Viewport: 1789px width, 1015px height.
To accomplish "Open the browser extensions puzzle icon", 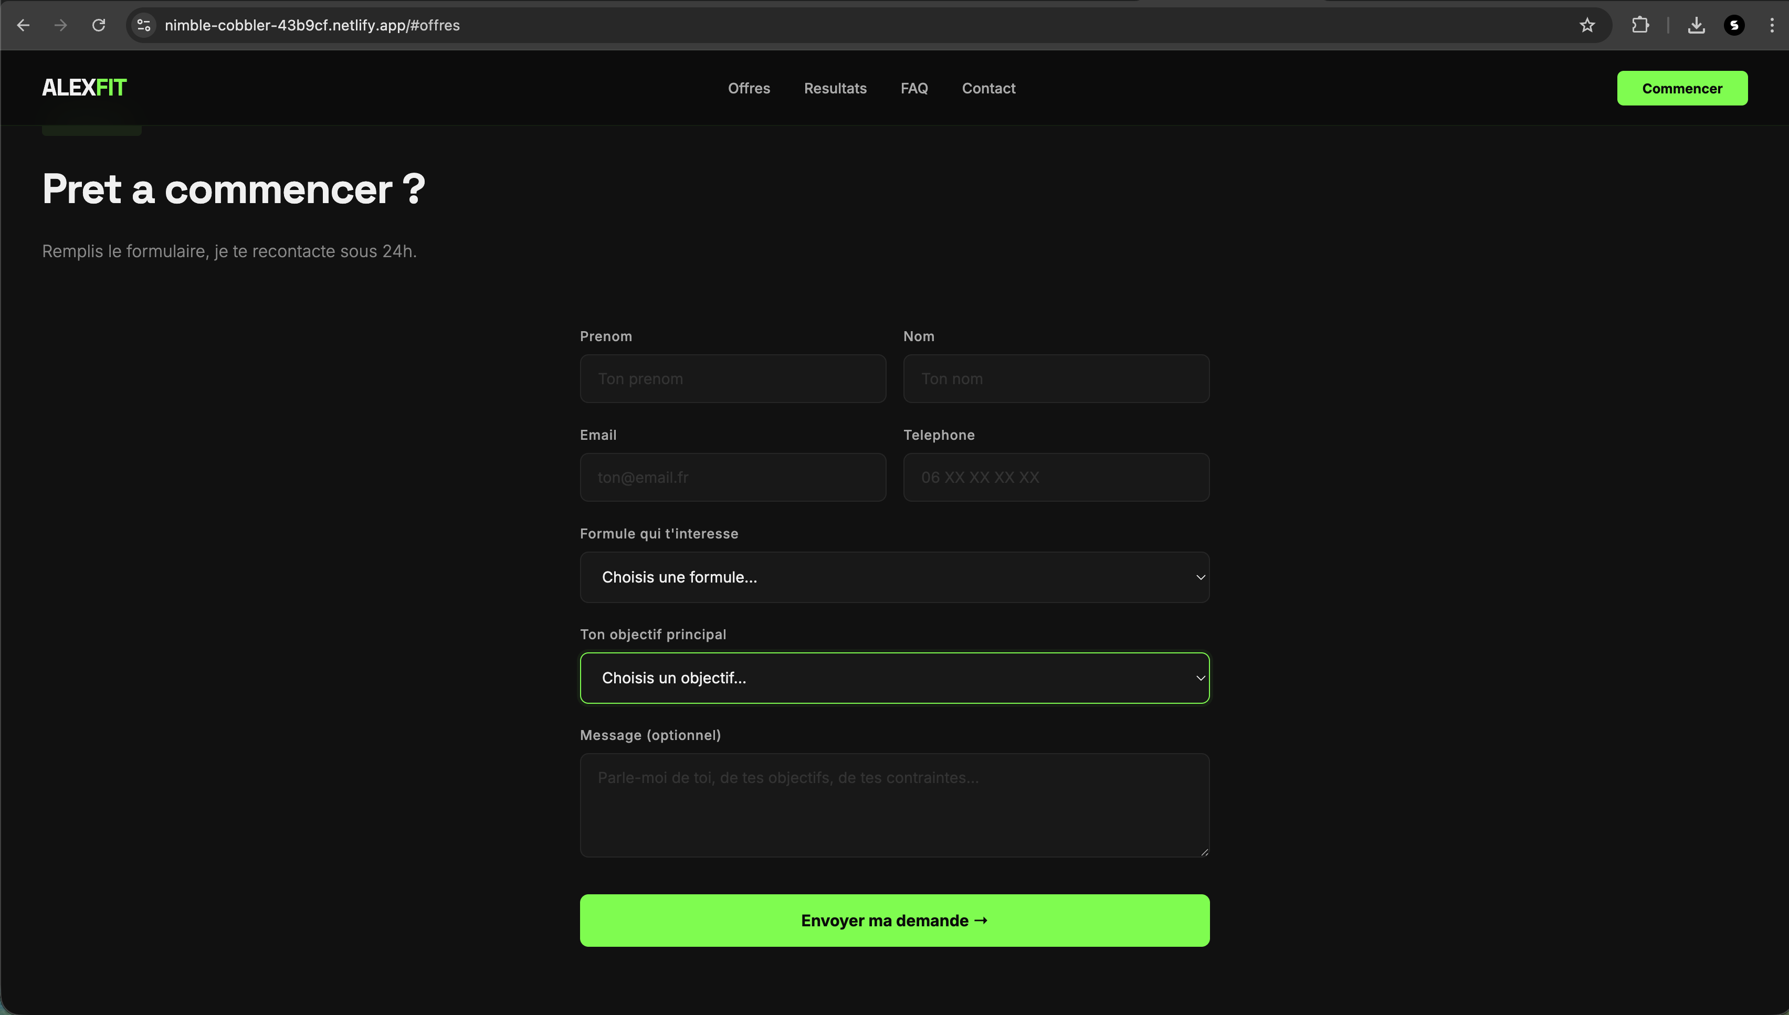I will click(1640, 25).
